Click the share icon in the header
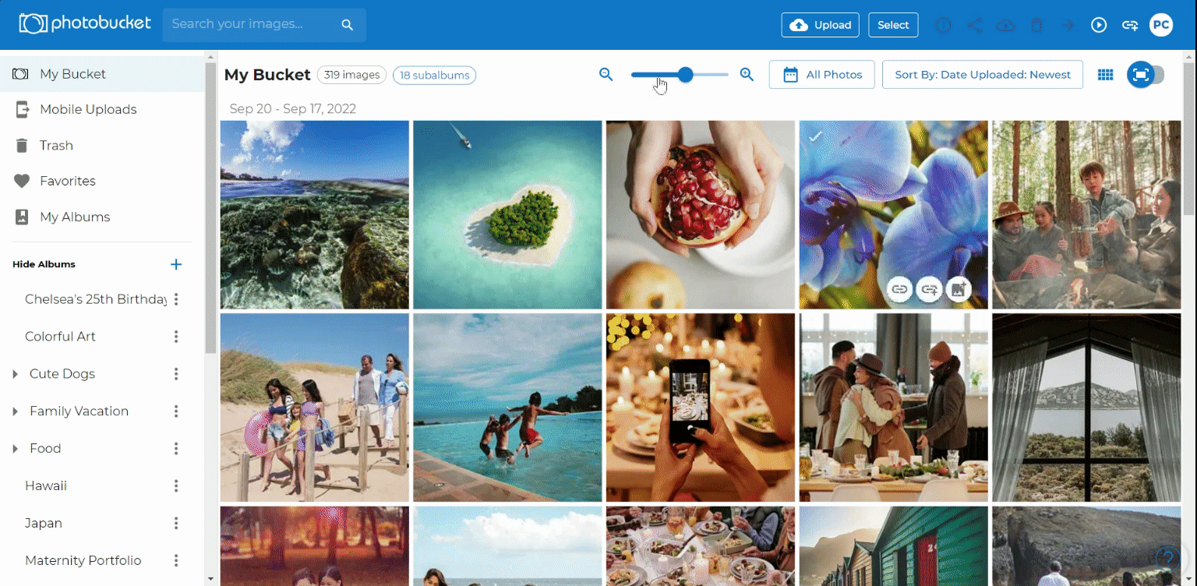The height and width of the screenshot is (586, 1197). point(974,25)
